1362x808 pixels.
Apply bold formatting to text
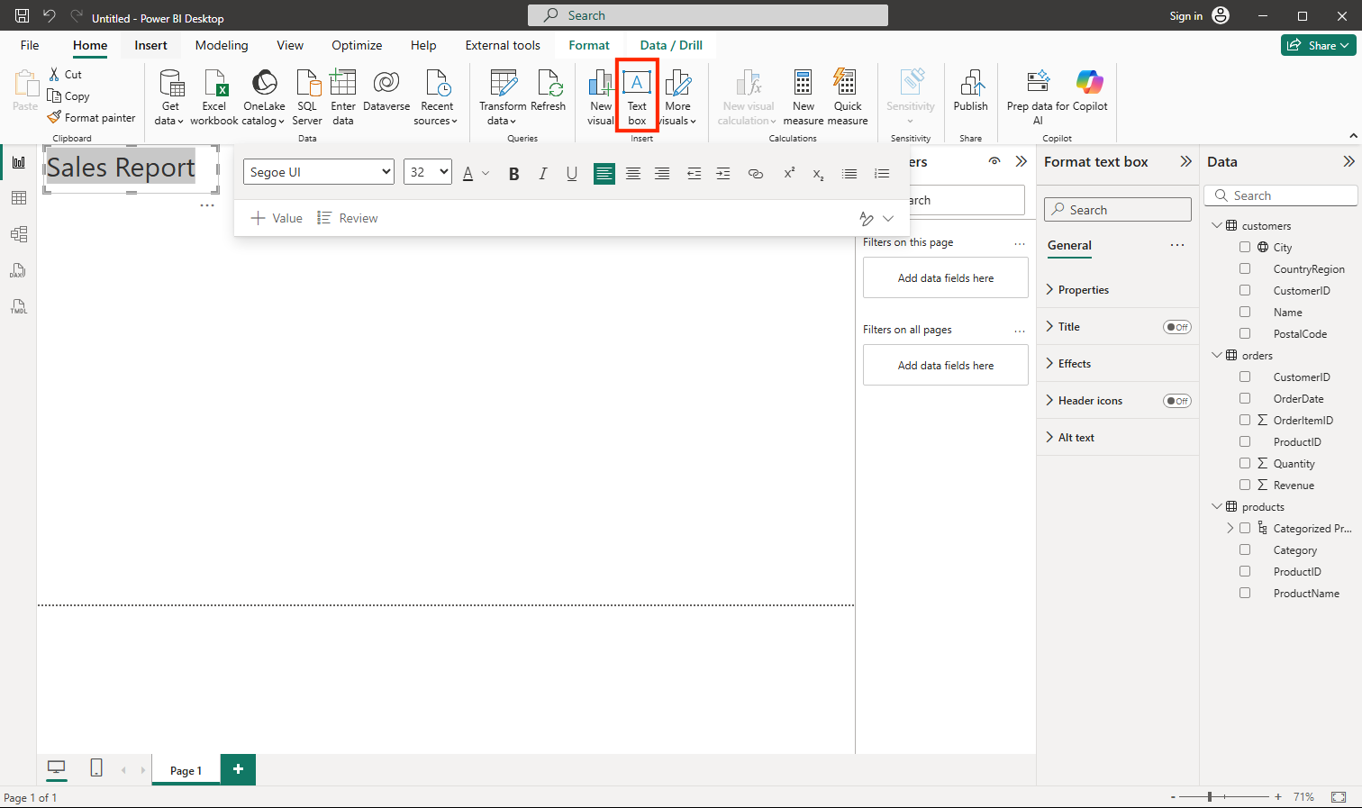point(513,174)
